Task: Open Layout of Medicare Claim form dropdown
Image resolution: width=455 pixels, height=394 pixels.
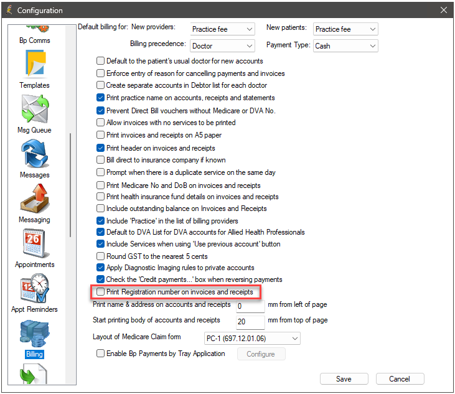Action: point(252,339)
